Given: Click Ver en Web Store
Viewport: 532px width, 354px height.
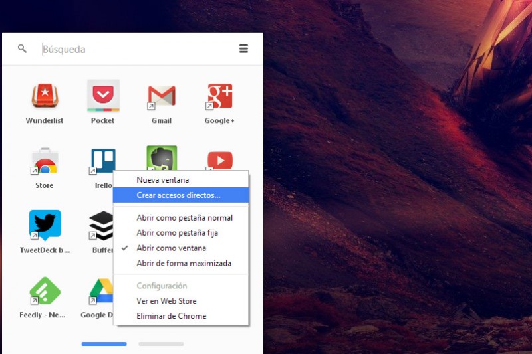Looking at the screenshot, I should coord(181,301).
